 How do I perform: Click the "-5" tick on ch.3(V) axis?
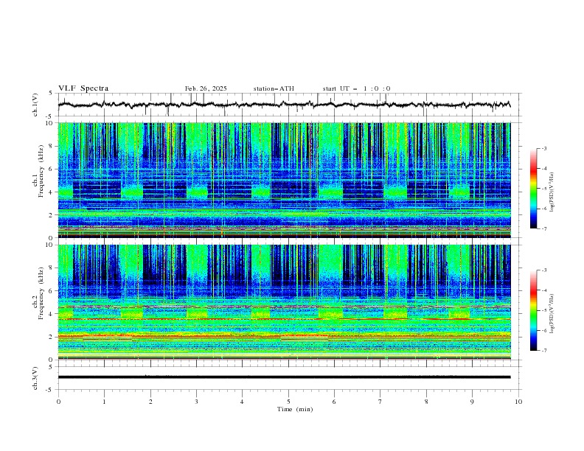pos(50,390)
